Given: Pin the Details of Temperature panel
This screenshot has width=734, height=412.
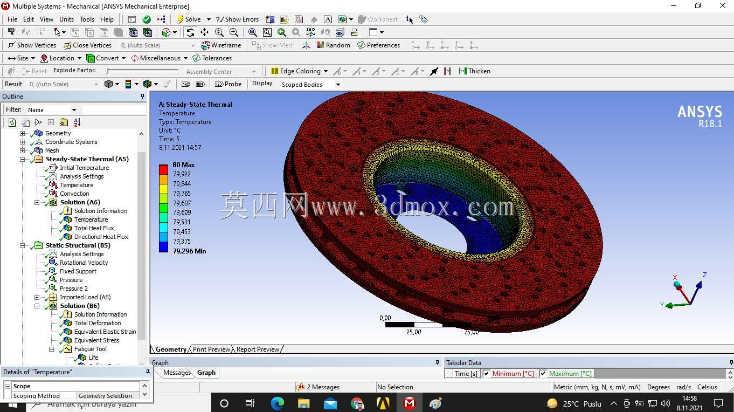Looking at the screenshot, I should (148, 372).
